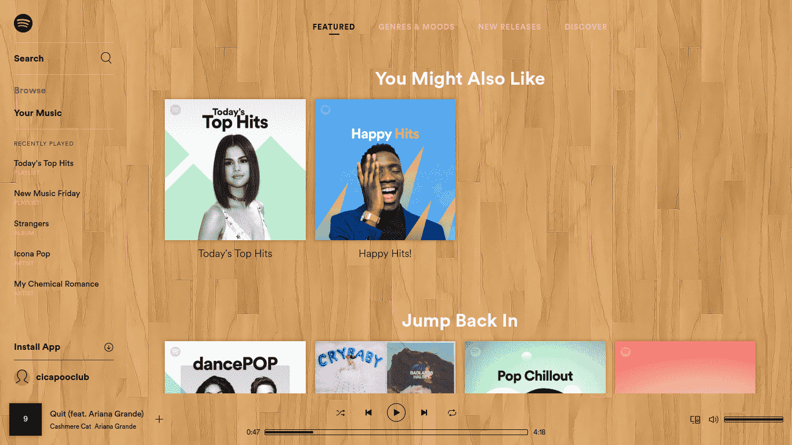The image size is (792, 445).
Task: Enable repeat mode
Action: [x=452, y=413]
